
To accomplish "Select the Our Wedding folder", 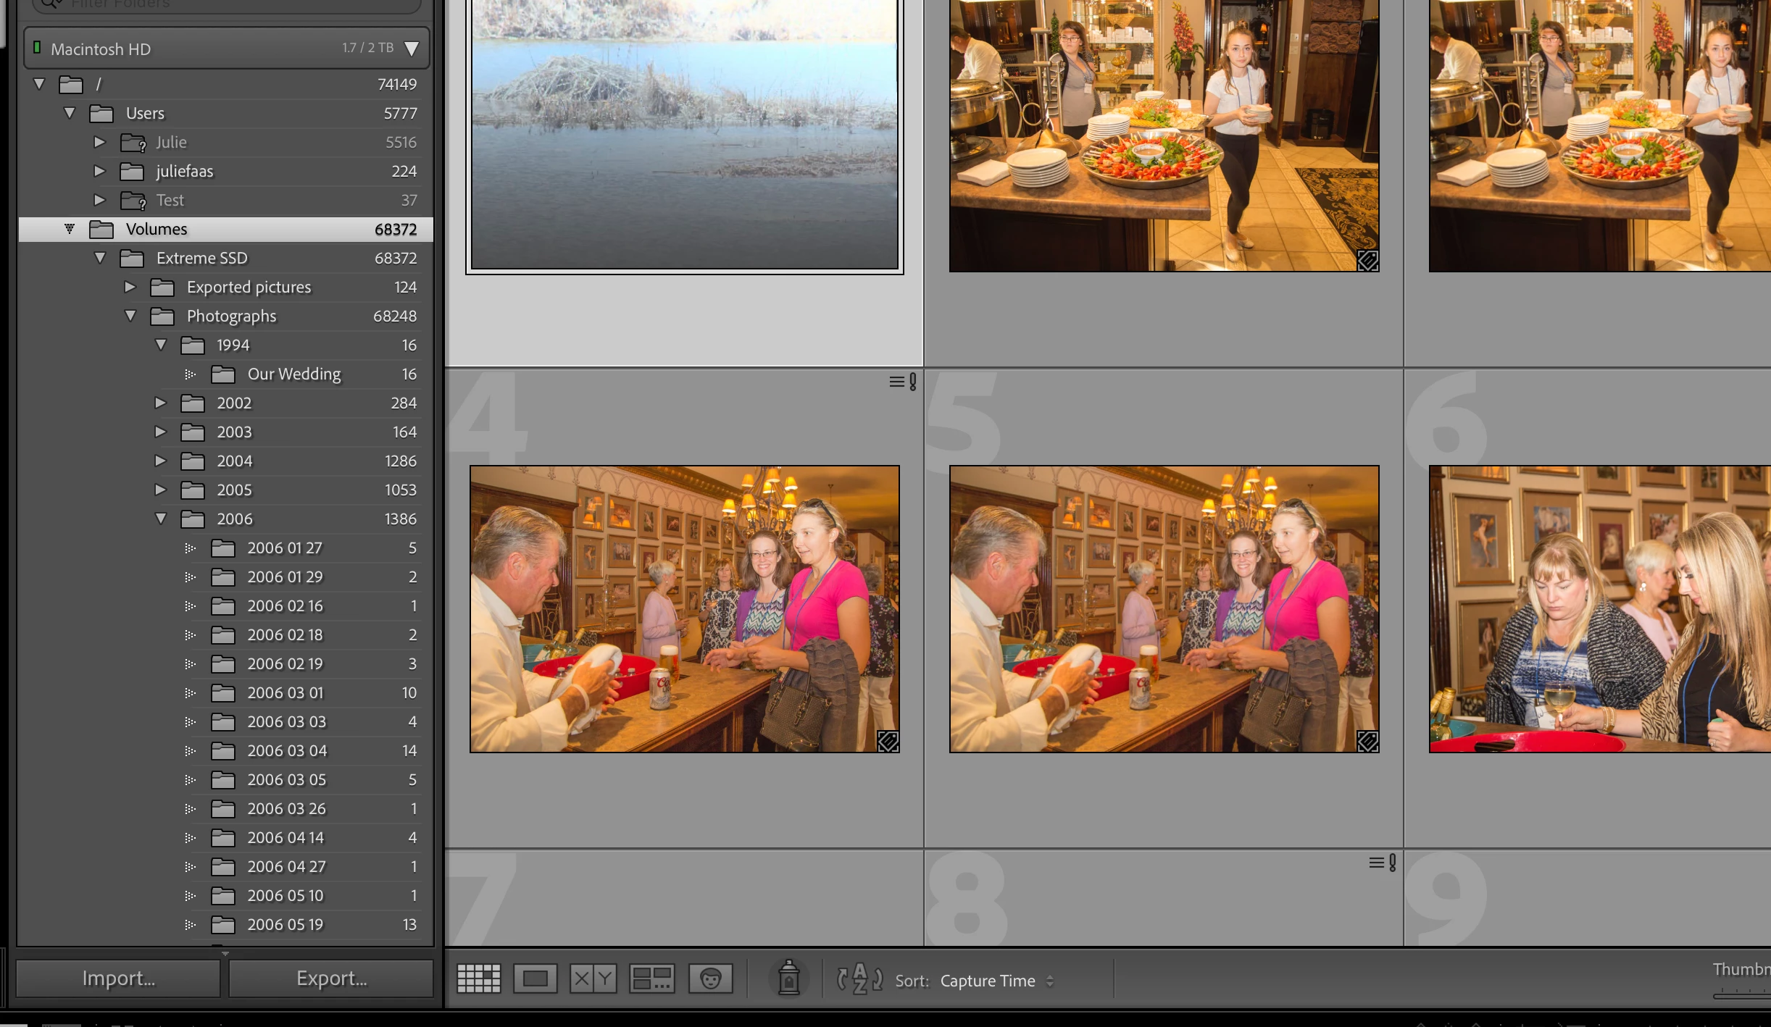I will click(293, 374).
